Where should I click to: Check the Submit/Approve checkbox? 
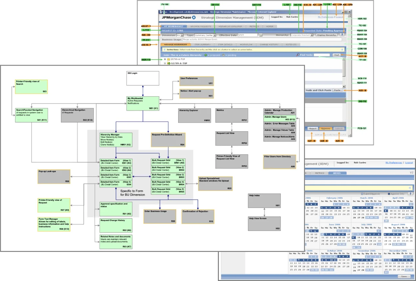362,194
